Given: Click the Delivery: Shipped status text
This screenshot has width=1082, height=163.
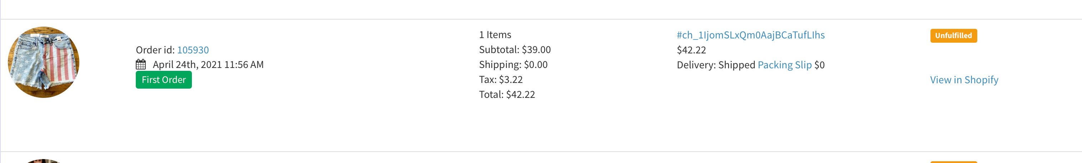Looking at the screenshot, I should click(716, 65).
